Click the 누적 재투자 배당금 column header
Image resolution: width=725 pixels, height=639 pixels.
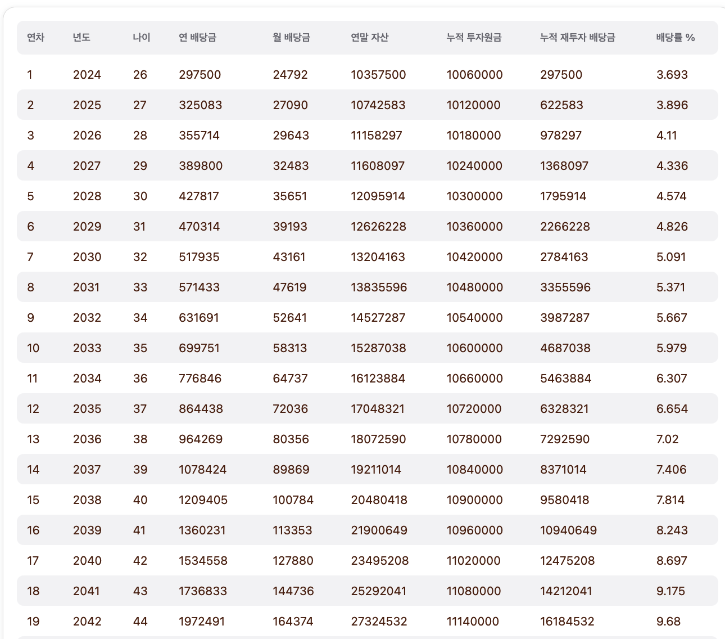(x=578, y=38)
